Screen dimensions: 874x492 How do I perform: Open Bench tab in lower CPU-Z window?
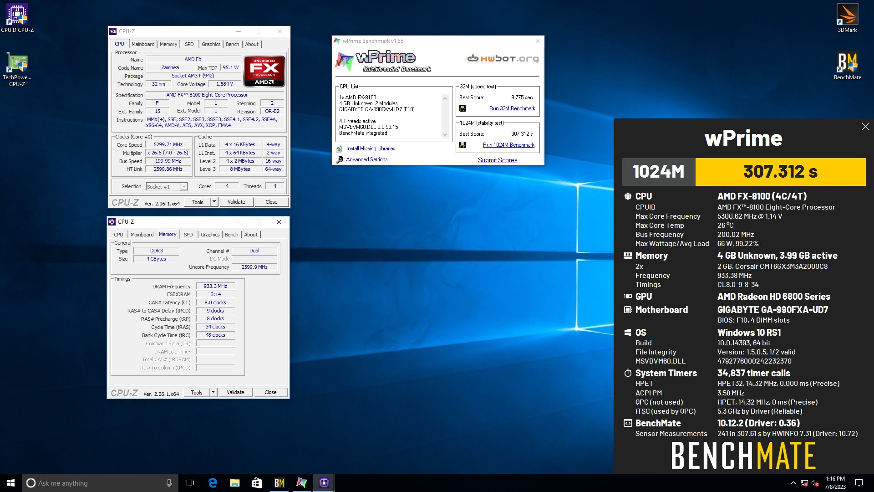(232, 235)
